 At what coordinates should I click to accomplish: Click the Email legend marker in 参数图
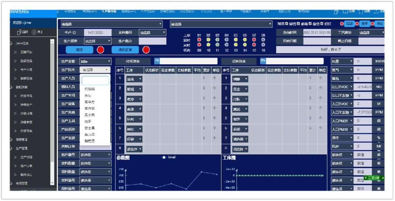(x=164, y=157)
